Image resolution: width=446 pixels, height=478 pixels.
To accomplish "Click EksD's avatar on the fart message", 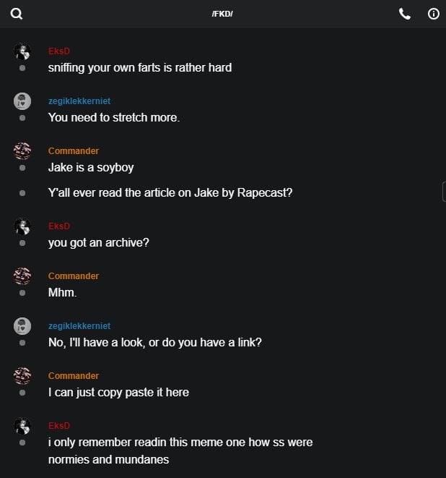I will 22,51.
